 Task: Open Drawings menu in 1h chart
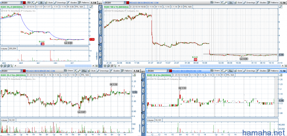pos(249,3)
